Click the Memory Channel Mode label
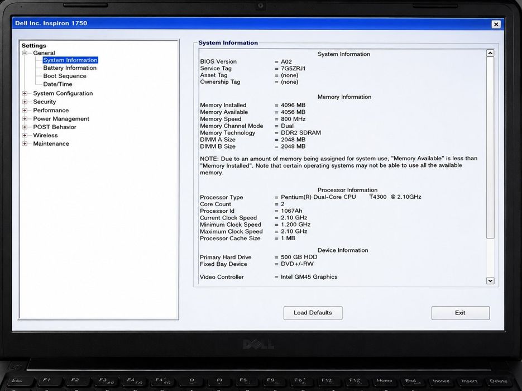Screen dimensions: 522x391 231,126
